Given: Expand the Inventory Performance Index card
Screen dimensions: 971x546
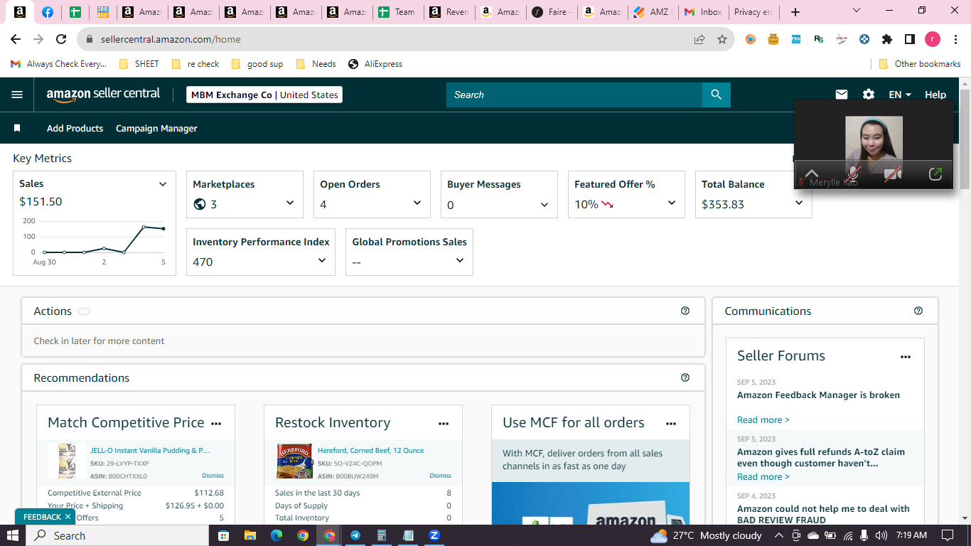Looking at the screenshot, I should [x=322, y=261].
